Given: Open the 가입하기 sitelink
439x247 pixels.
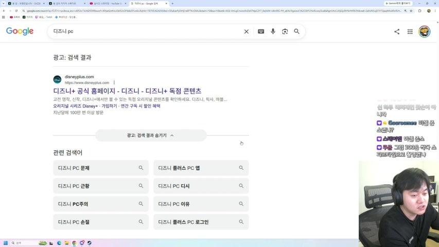Looking at the screenshot, I should point(109,106).
